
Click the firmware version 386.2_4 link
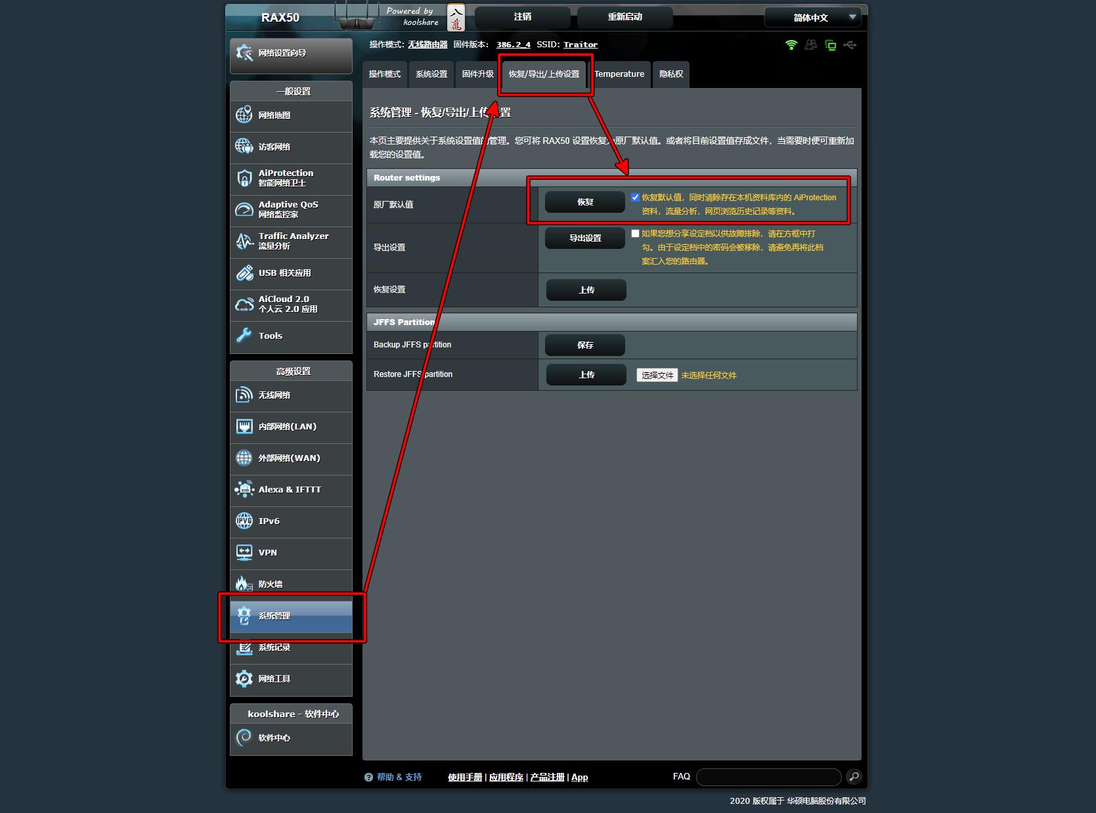513,45
